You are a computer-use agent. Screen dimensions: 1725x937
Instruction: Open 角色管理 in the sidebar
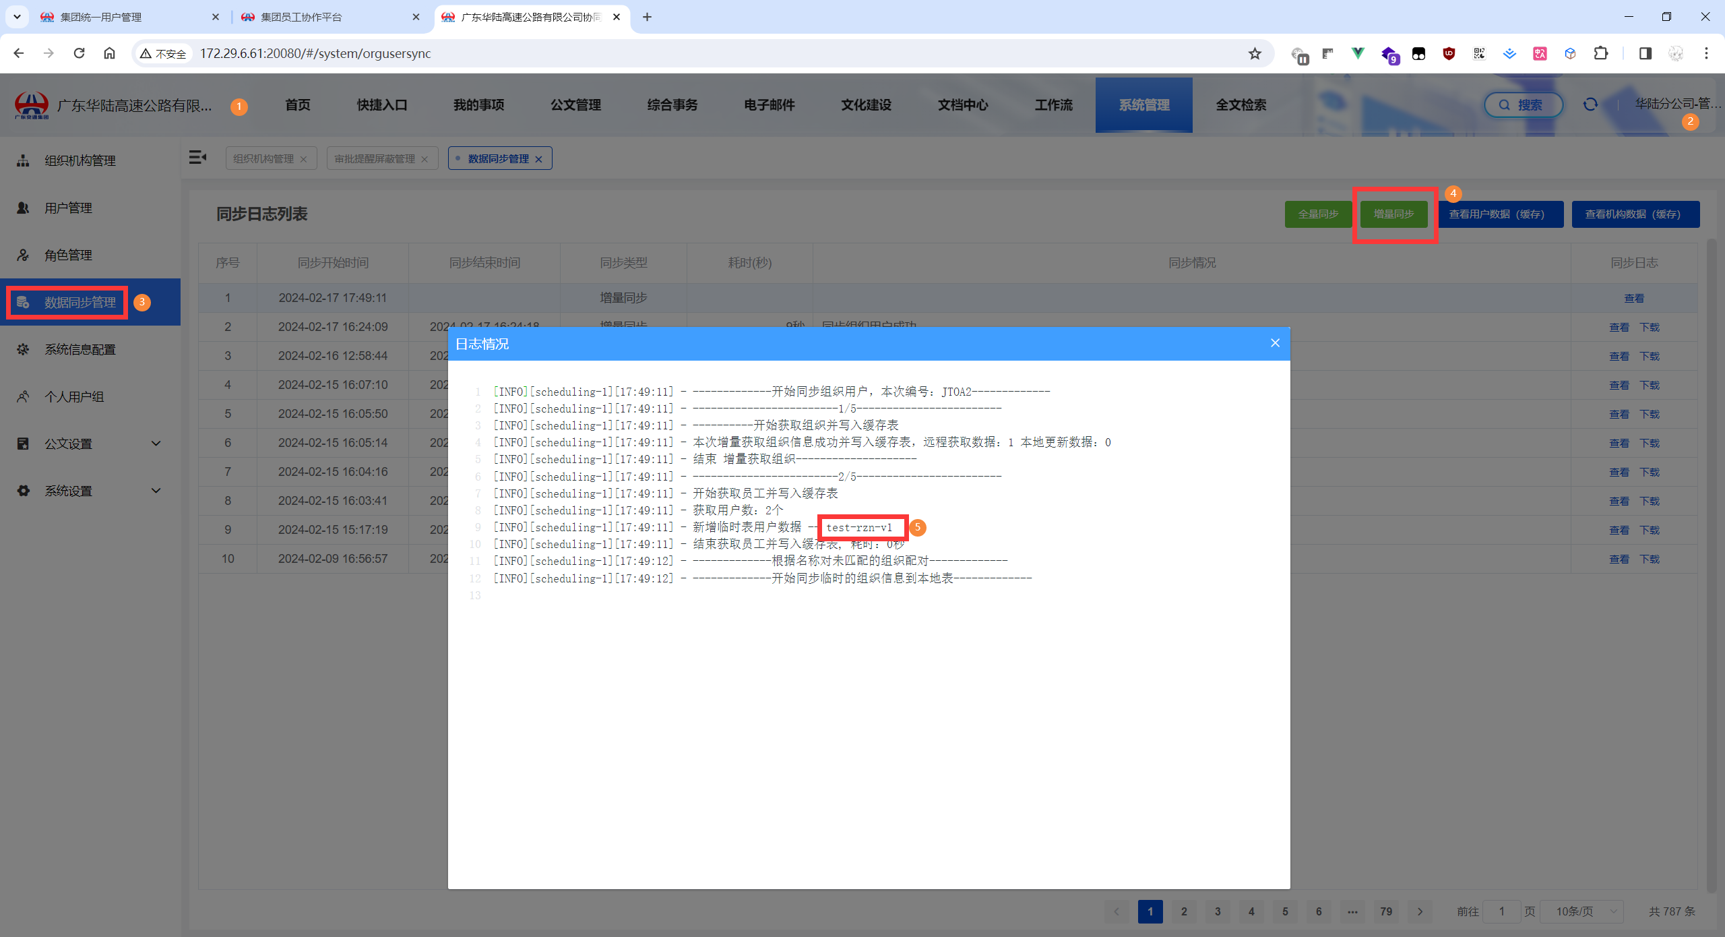[x=68, y=255]
